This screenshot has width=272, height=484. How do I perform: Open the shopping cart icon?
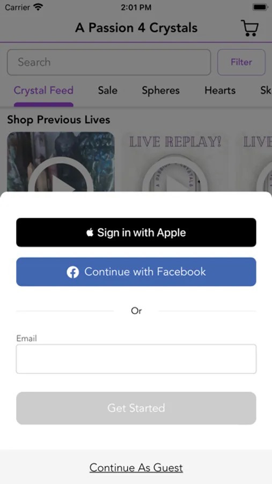249,28
